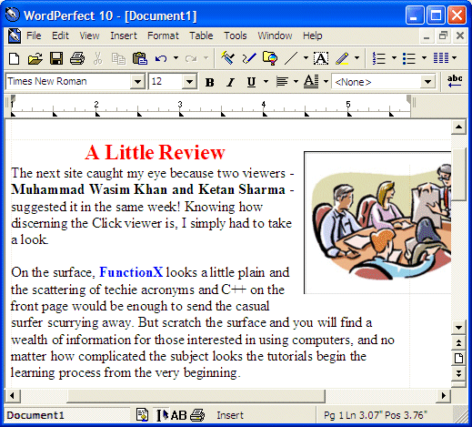Click the New blank document icon

(x=15, y=58)
